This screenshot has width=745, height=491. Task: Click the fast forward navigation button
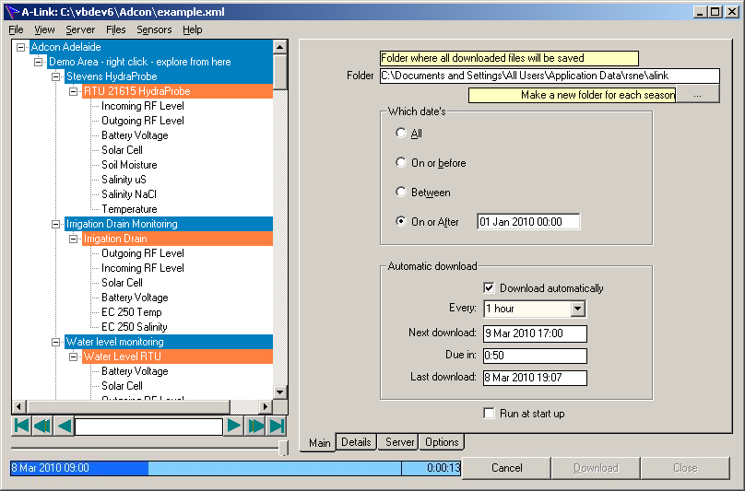255,426
